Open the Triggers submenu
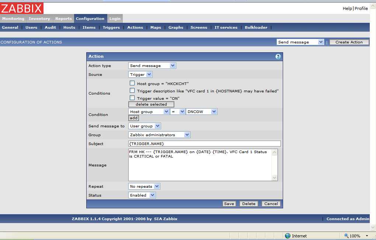 [111, 28]
